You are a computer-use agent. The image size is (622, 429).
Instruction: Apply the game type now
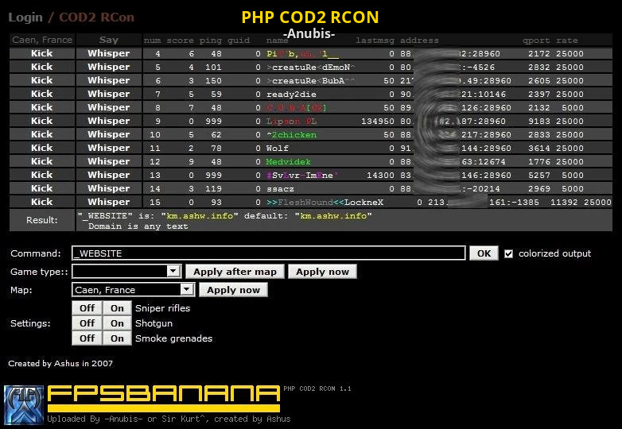click(x=322, y=272)
